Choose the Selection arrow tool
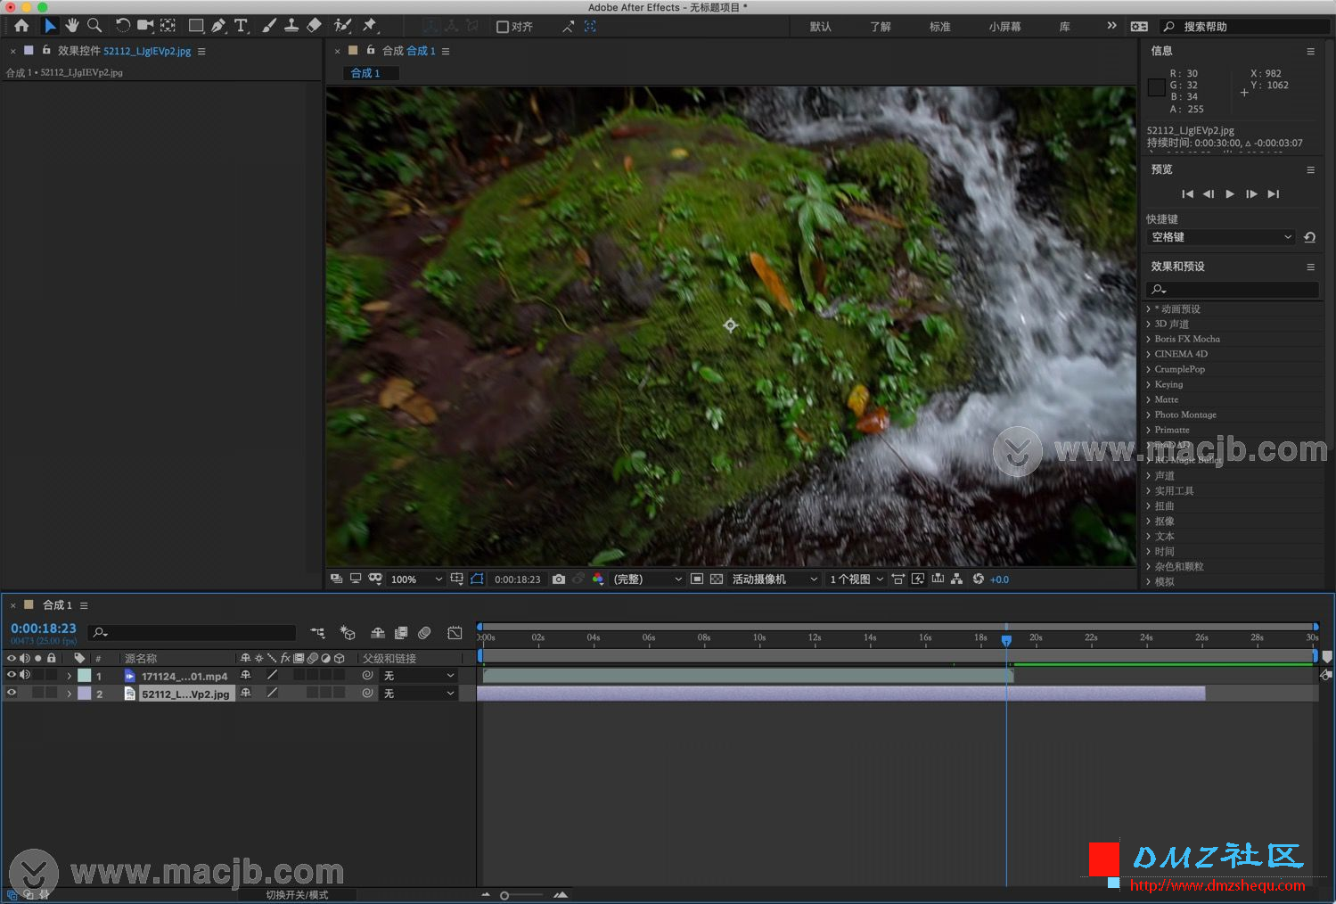The image size is (1336, 904). [x=50, y=26]
